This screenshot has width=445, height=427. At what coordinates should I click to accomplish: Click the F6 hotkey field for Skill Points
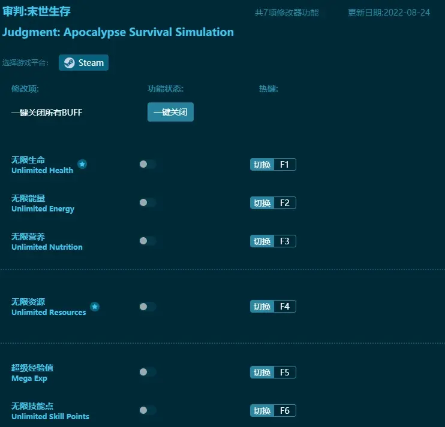point(284,411)
